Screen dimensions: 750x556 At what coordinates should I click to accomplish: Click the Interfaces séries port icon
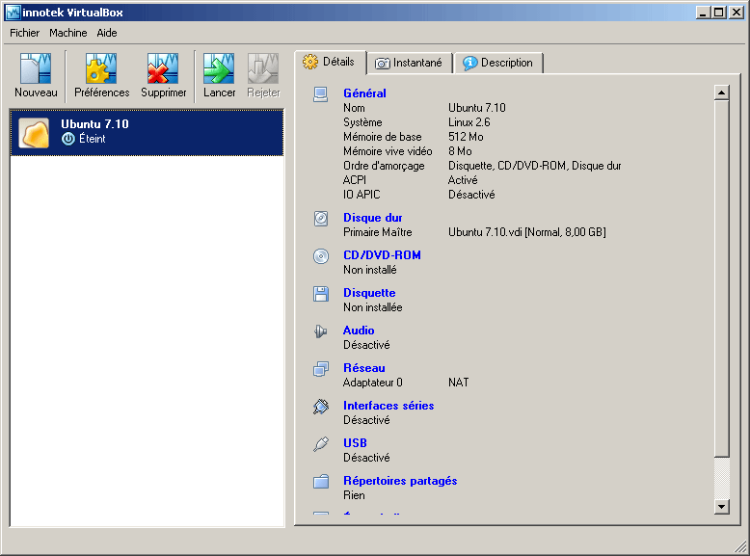321,407
